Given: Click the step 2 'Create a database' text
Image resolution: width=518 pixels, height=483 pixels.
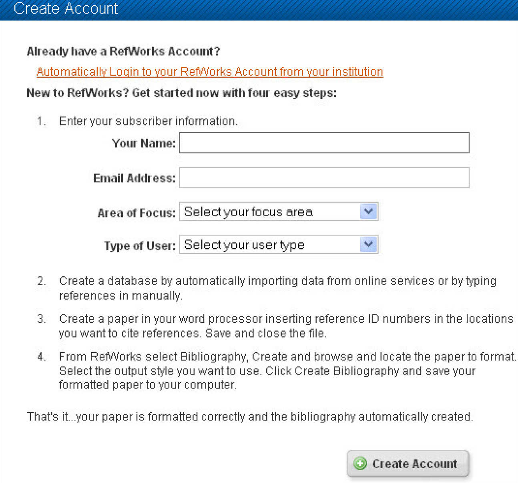Looking at the screenshot, I should click(x=277, y=288).
